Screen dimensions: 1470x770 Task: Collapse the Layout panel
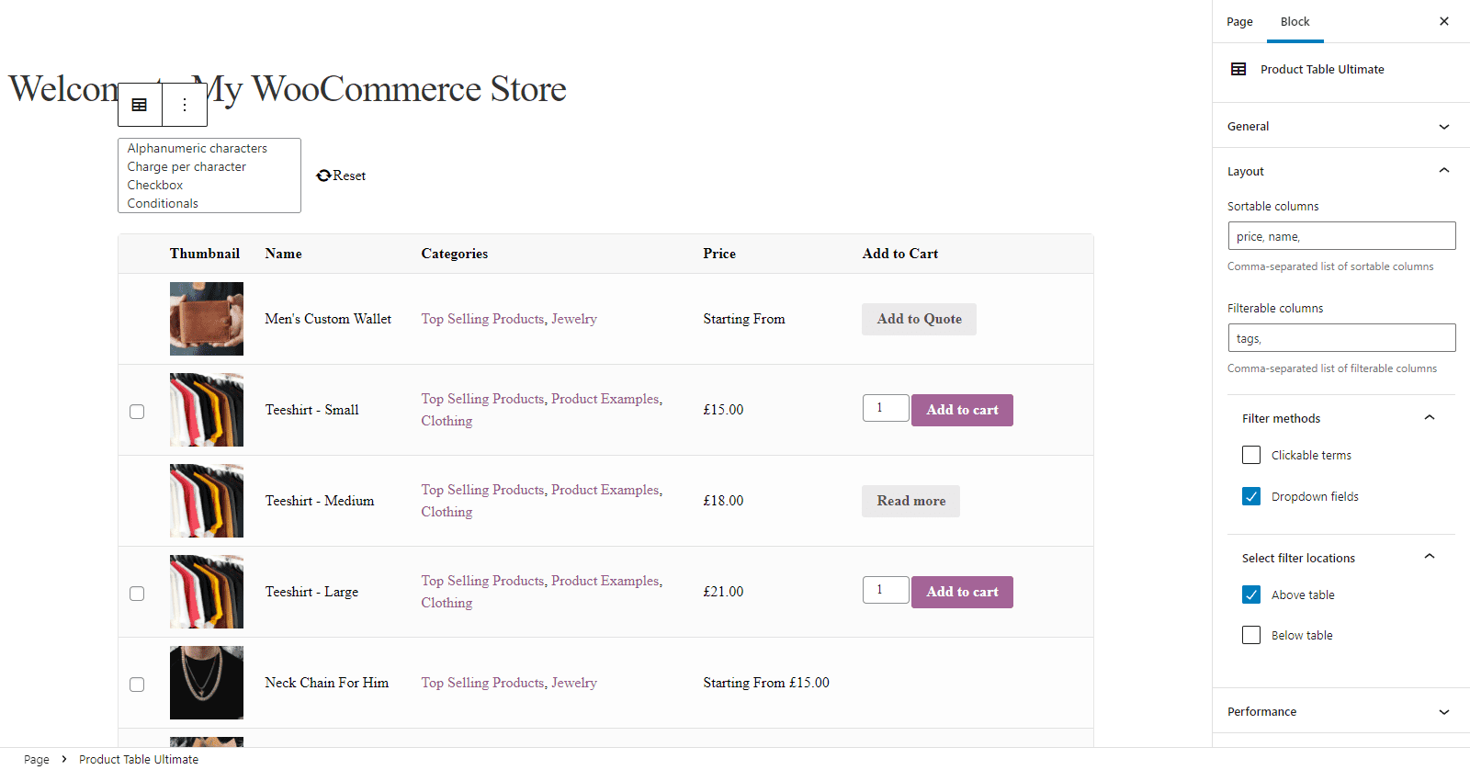pos(1341,171)
